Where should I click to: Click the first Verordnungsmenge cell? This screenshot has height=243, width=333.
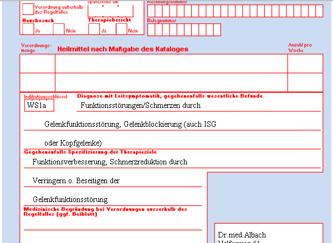coord(37,64)
